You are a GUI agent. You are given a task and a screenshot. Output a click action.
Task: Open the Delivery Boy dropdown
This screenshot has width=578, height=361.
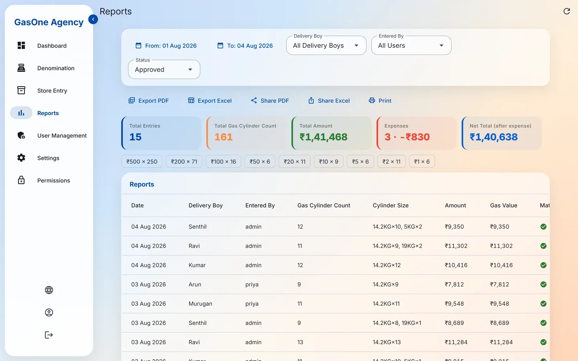[x=326, y=45]
